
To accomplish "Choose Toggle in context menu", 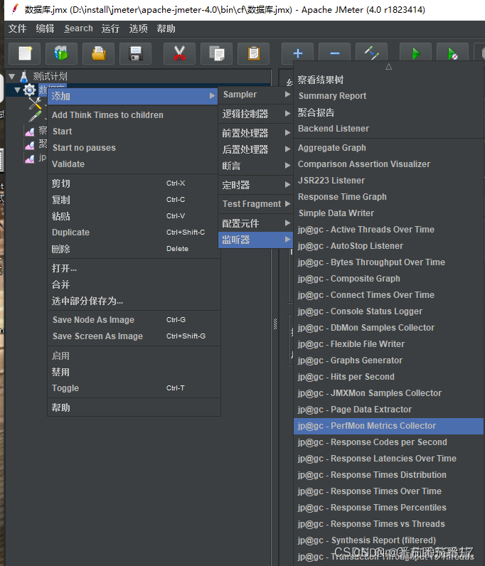I will (x=134, y=388).
